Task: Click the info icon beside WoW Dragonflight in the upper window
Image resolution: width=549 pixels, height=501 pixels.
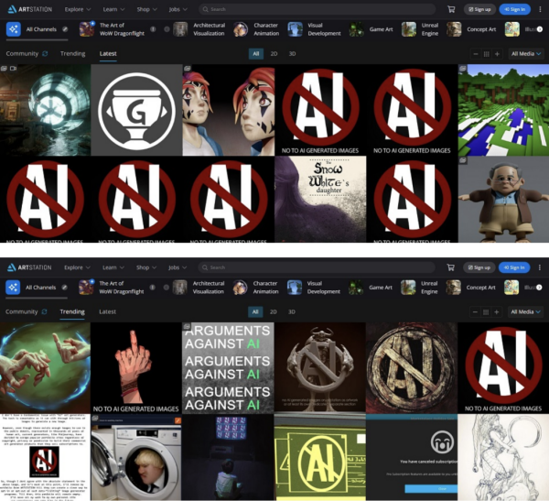Action: point(153,29)
